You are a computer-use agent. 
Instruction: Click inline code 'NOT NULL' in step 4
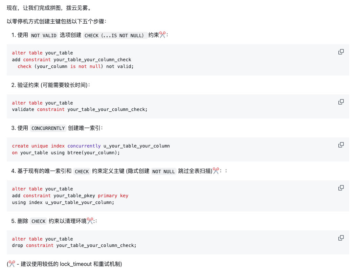coord(163,171)
